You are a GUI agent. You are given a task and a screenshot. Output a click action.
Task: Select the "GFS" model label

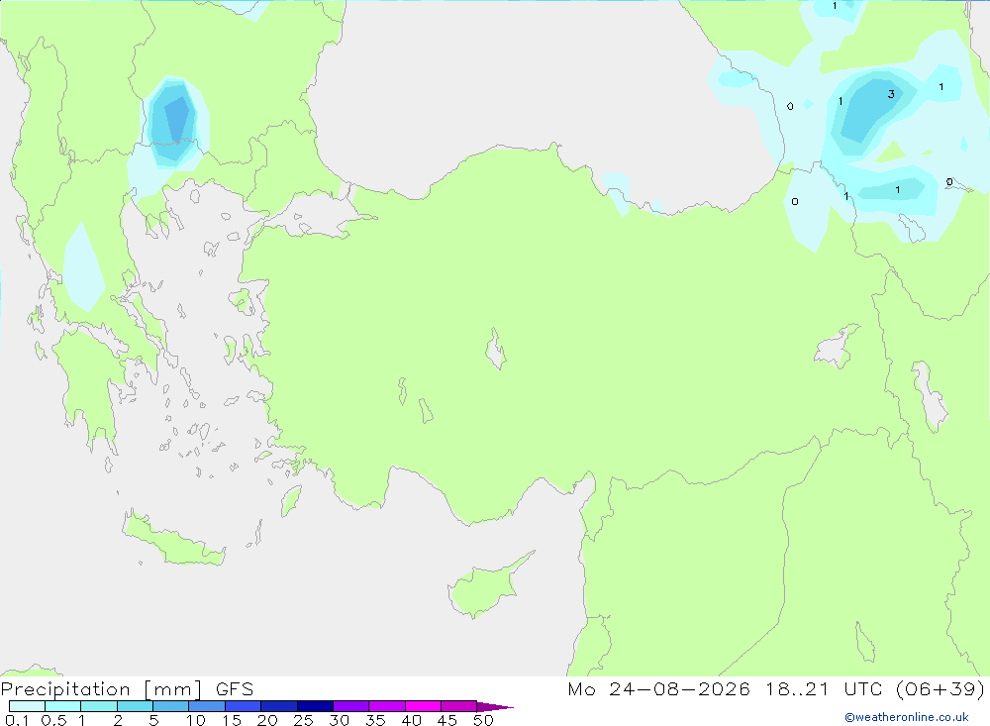tap(235, 689)
